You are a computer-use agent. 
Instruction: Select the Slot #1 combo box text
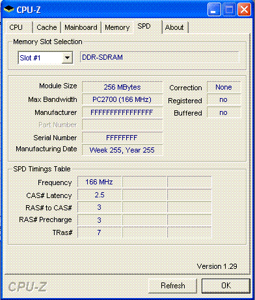click(x=30, y=58)
